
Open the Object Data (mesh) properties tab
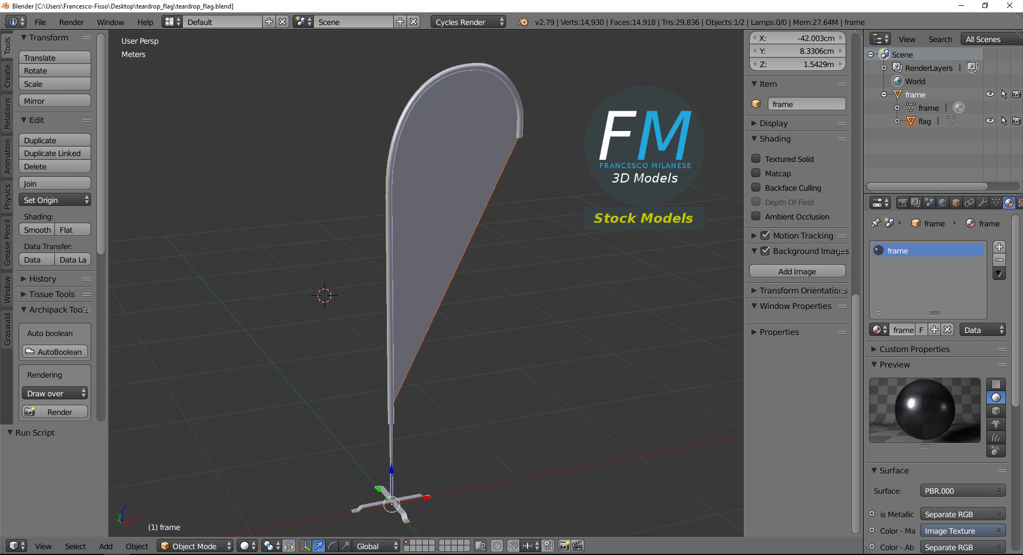[996, 202]
